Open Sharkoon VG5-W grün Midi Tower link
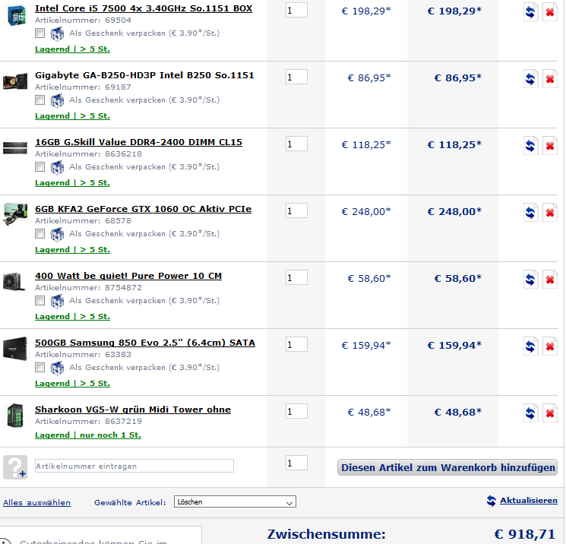The image size is (566, 544). 133,410
